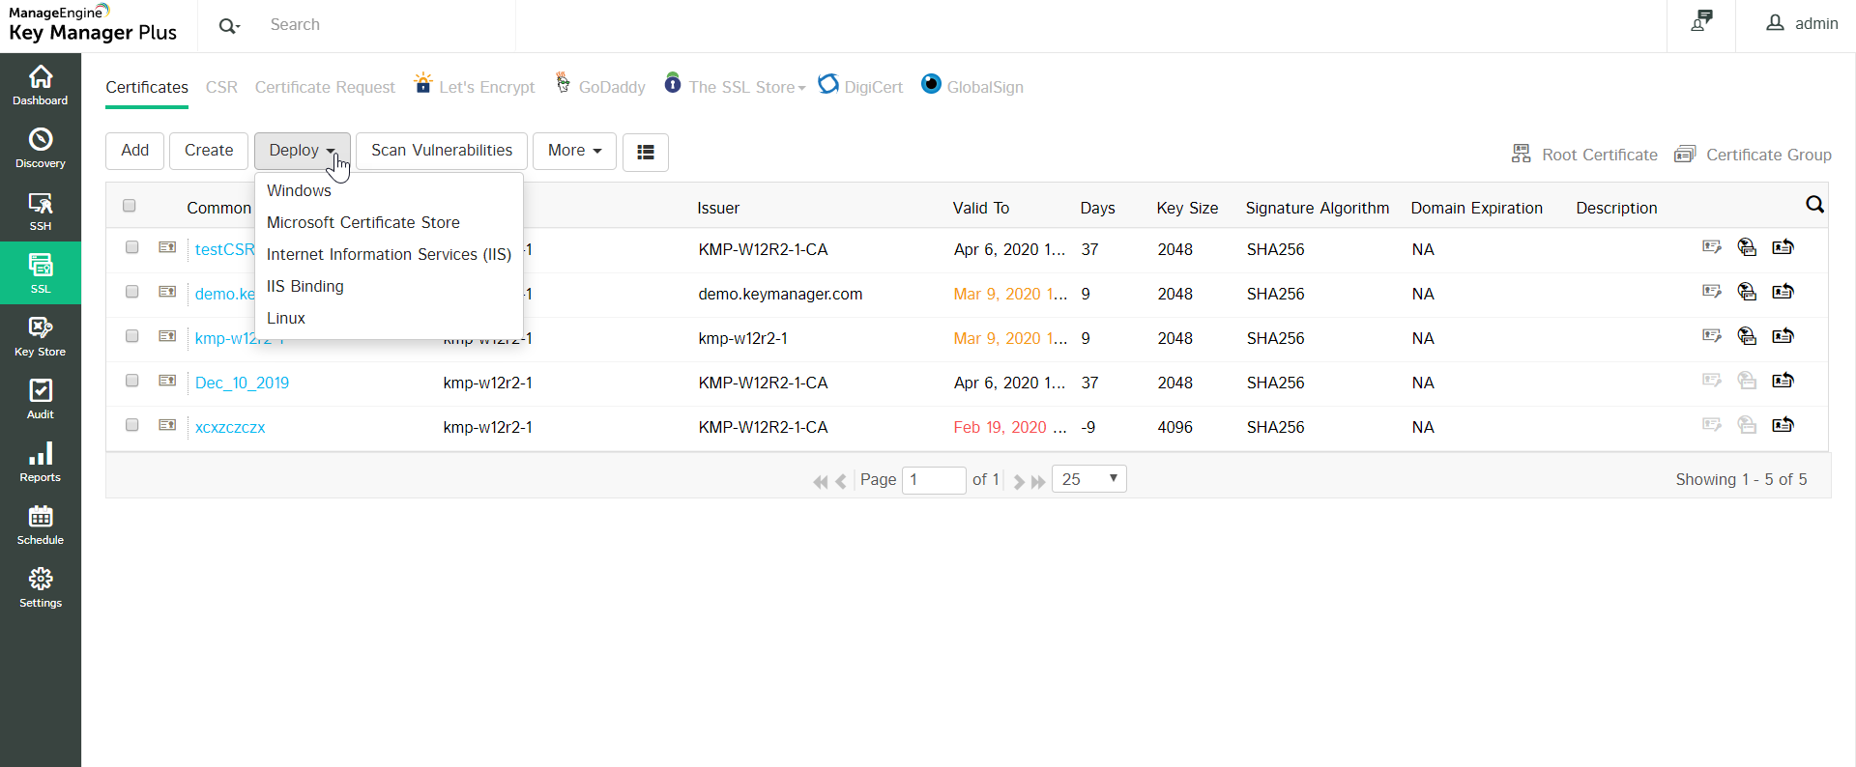Open the Audit sidebar icon
The image size is (1856, 767).
(x=41, y=399)
